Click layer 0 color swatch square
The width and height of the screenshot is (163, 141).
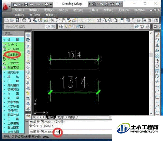[81, 26]
